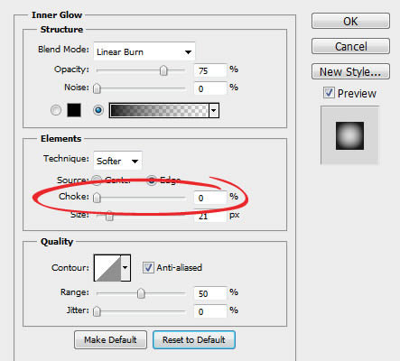400x361 pixels.
Task: Select the solid color radio button
Action: (x=56, y=110)
